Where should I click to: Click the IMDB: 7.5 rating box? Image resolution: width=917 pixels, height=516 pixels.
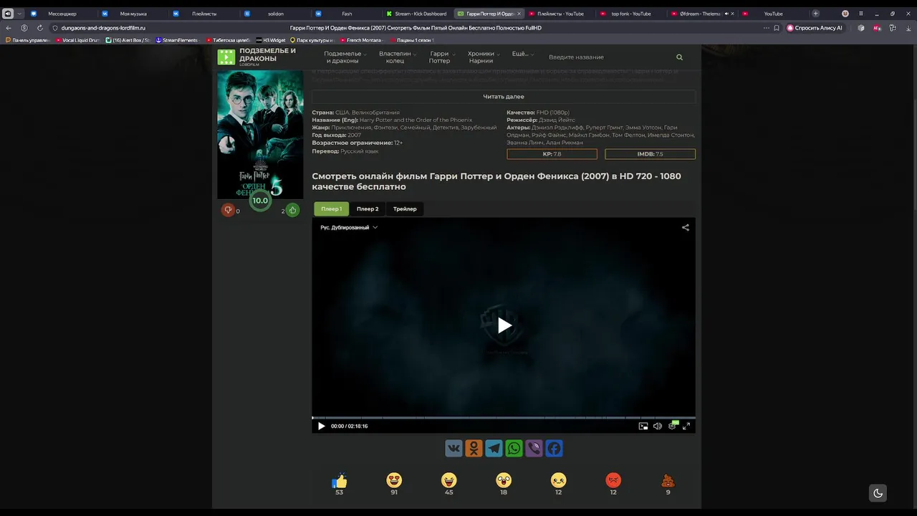[x=650, y=154]
